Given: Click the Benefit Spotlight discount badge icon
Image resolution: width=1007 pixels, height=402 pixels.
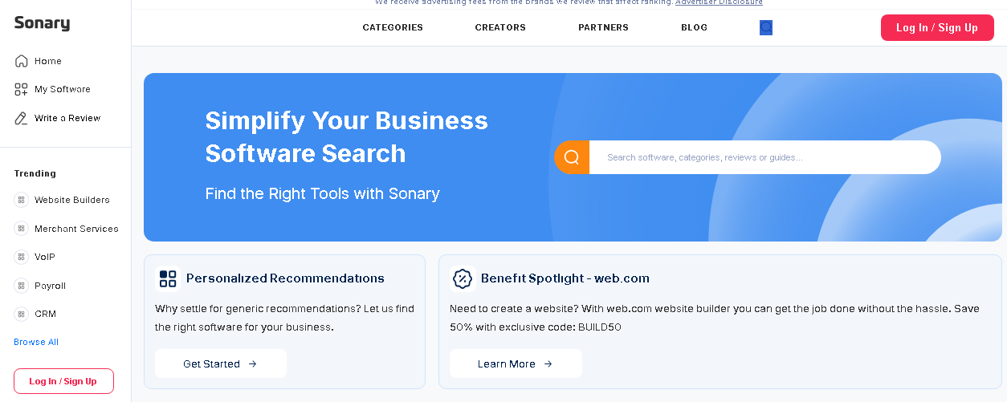Looking at the screenshot, I should (x=463, y=278).
